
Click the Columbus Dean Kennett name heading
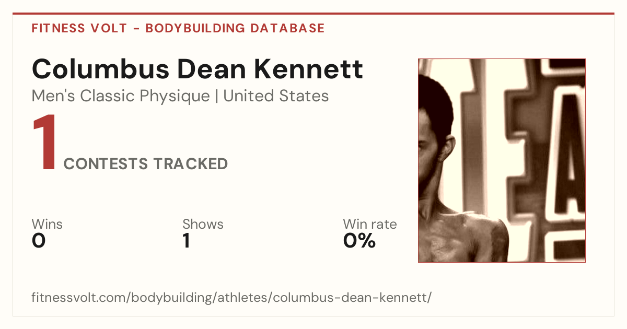pos(198,69)
